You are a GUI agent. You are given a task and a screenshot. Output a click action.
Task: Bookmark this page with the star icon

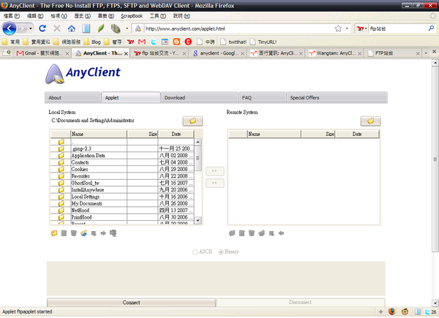click(x=338, y=29)
